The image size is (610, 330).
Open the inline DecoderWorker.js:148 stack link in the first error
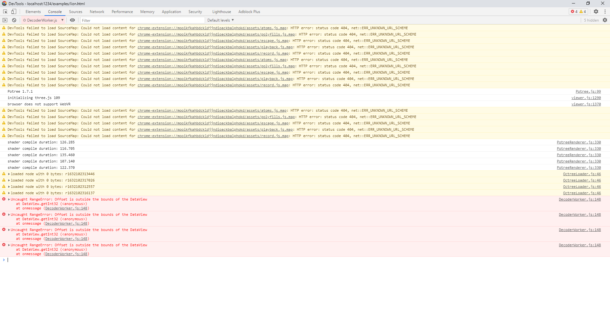coord(66,208)
